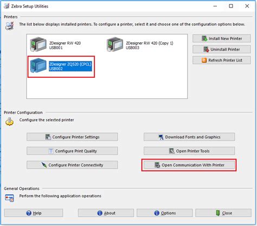
Task: Click the ZDesigner ZQ520 (CPCL) USB002 label
Action: click(70, 67)
